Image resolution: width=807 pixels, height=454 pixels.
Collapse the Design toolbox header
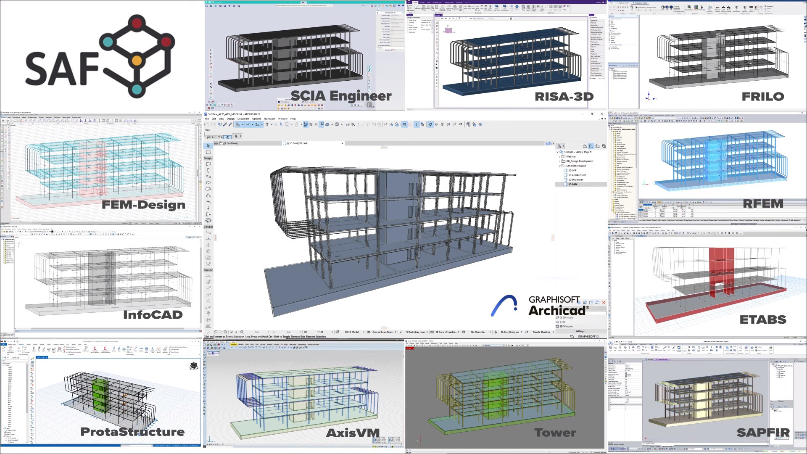pyautogui.click(x=208, y=158)
